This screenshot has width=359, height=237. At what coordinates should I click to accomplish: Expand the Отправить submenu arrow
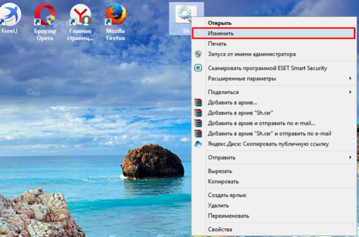pos(350,157)
